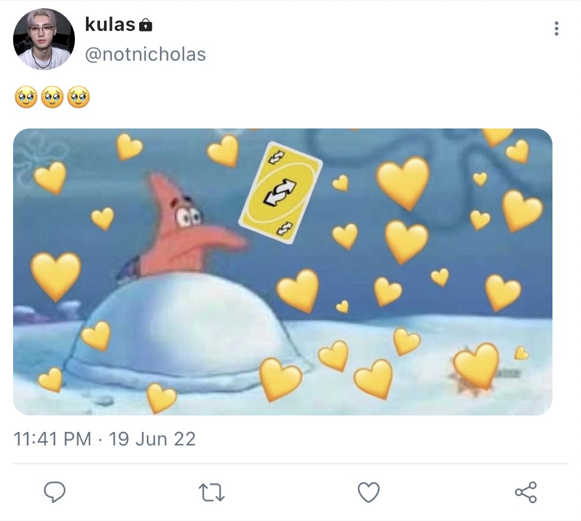The image size is (581, 521).
Task: Open the @notnicholas handle link
Action: pos(145,55)
